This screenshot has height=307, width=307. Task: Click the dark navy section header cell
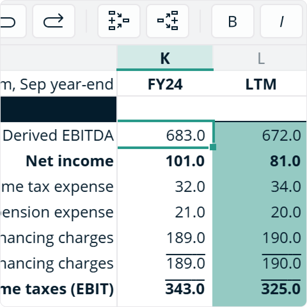coord(58,109)
